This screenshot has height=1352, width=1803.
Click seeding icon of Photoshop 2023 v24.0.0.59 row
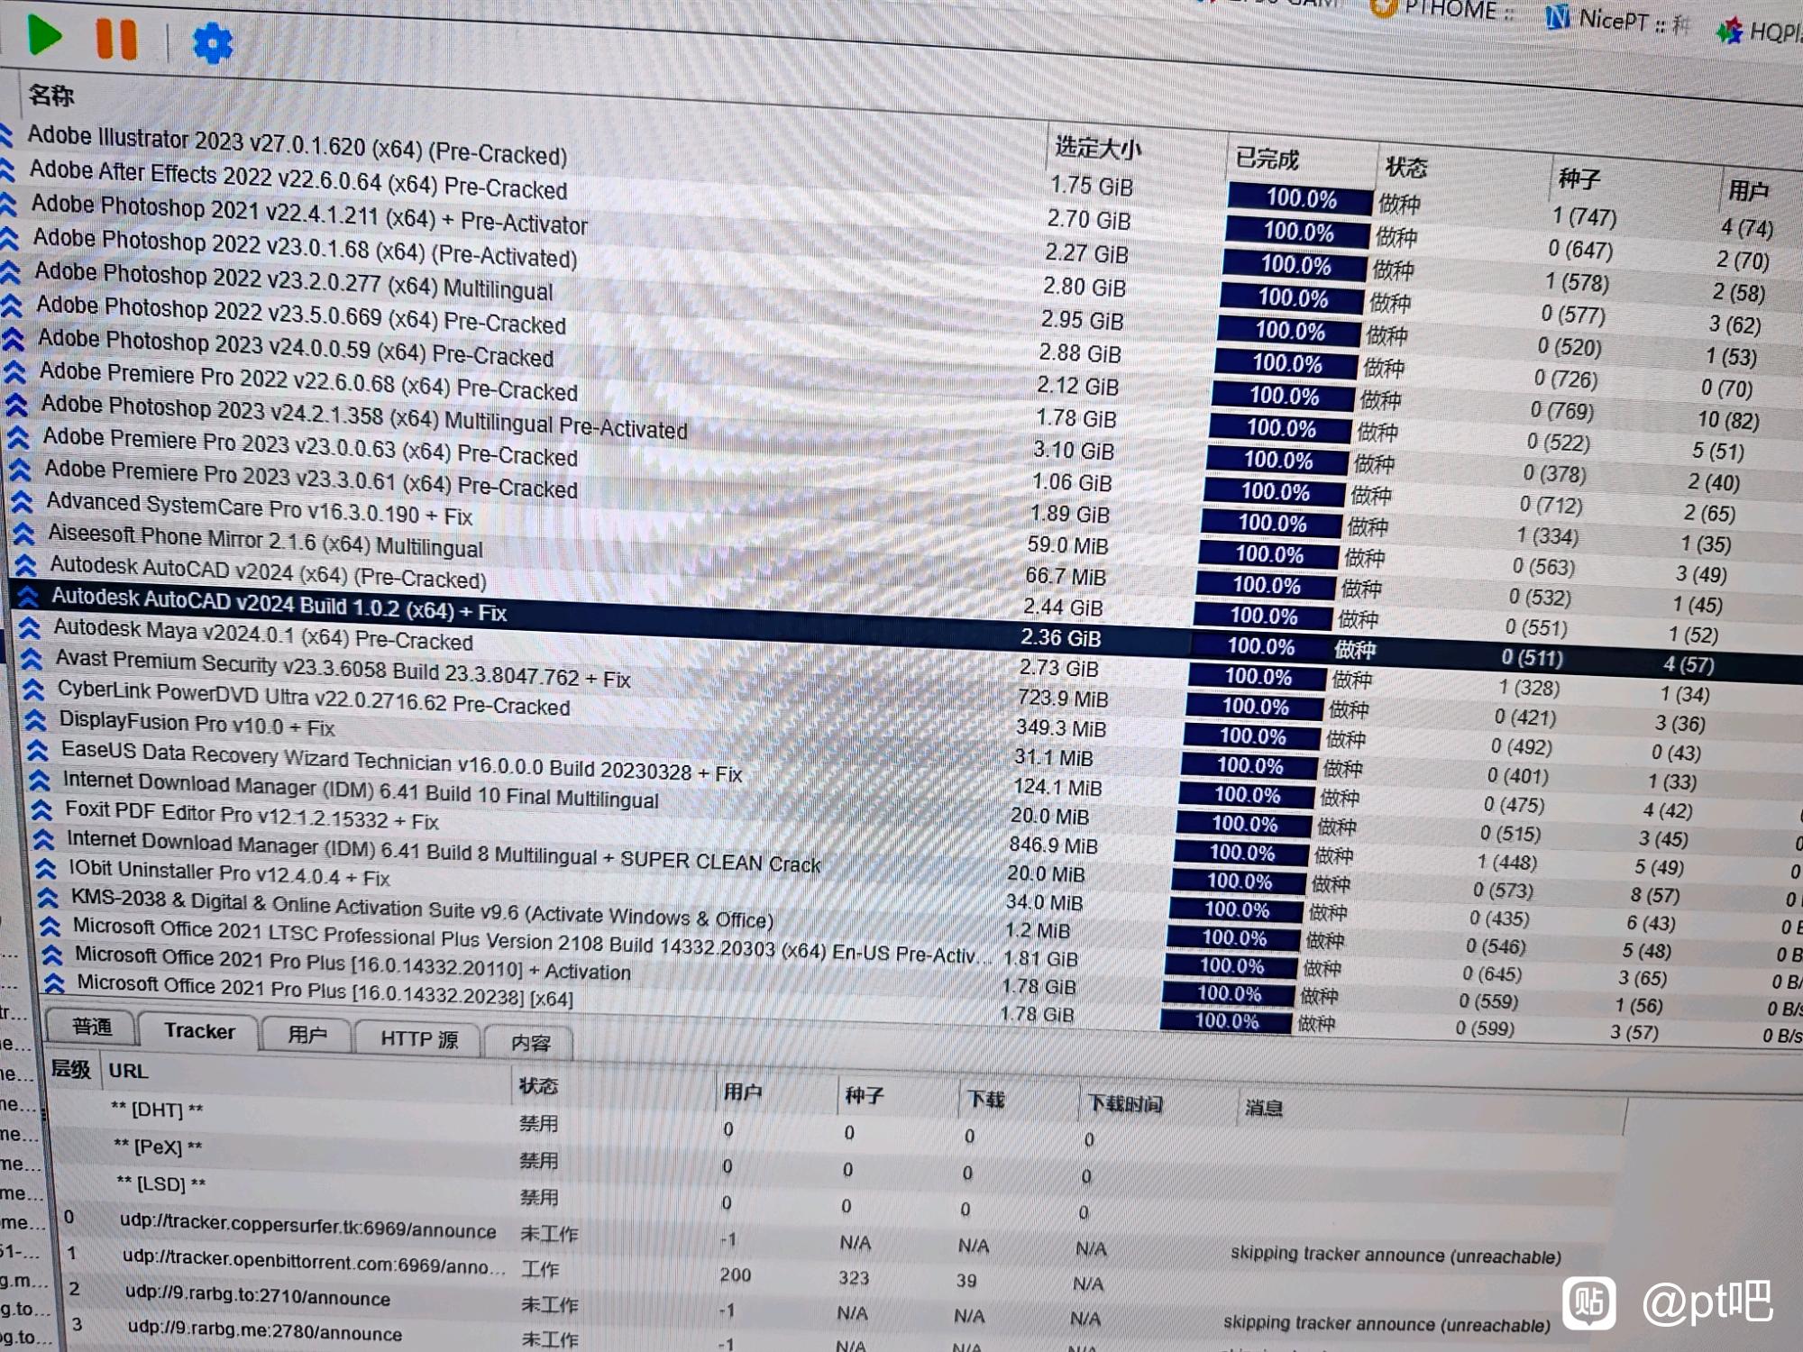[x=14, y=339]
